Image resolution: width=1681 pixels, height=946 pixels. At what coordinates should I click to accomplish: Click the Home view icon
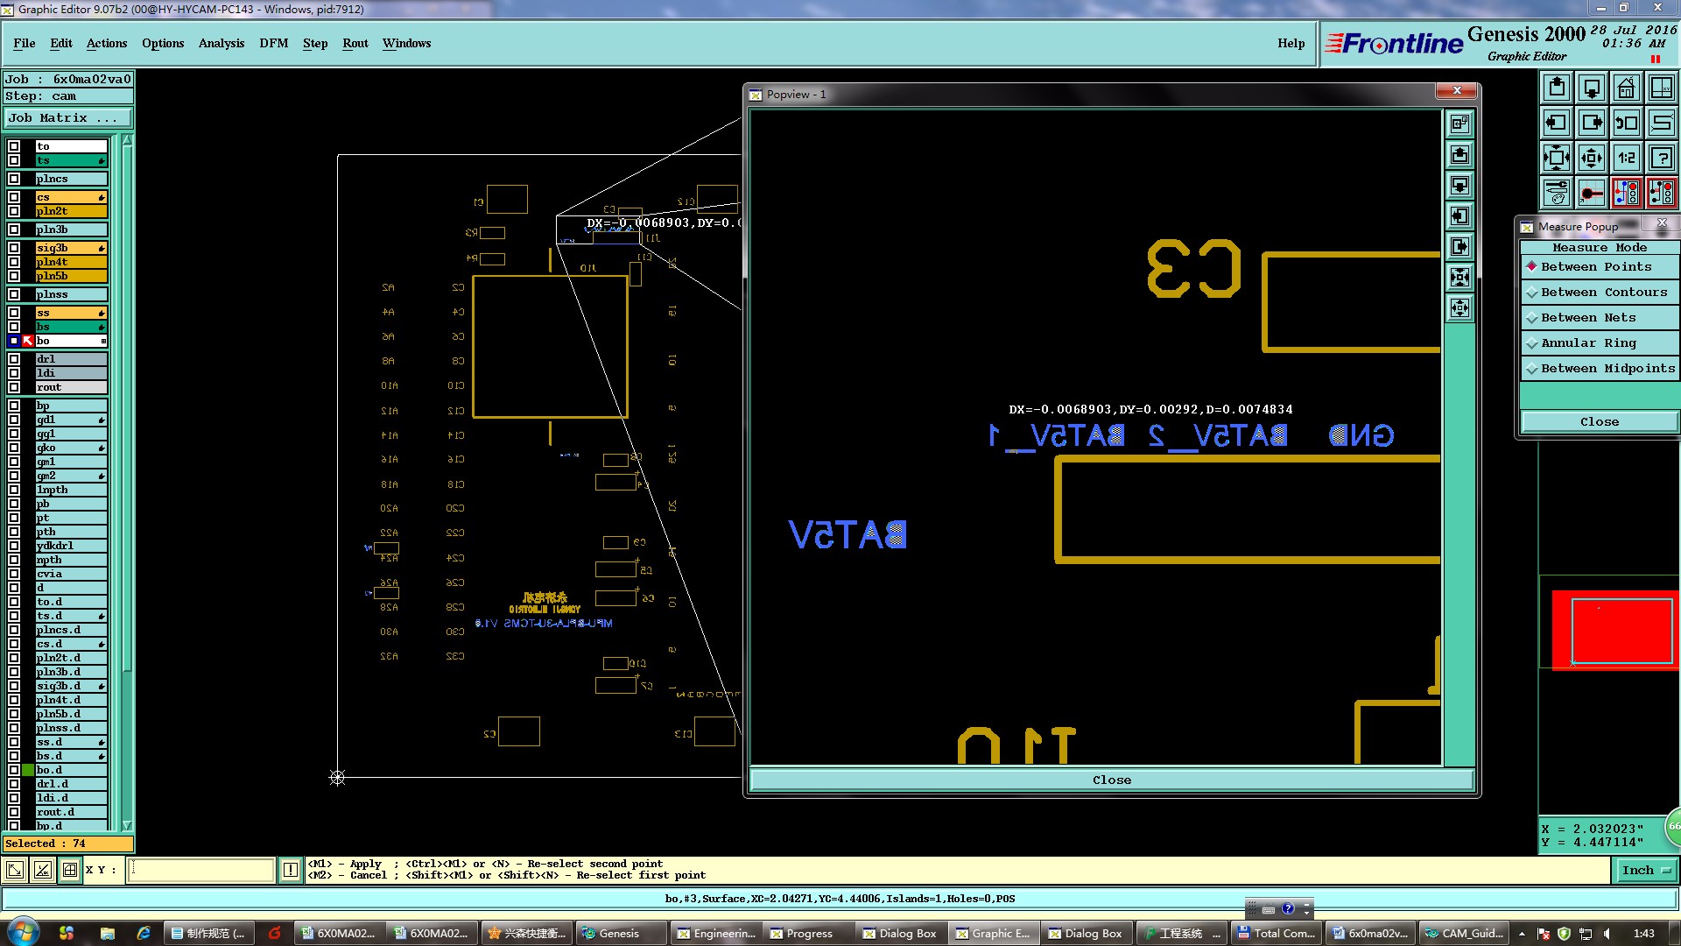(1626, 88)
